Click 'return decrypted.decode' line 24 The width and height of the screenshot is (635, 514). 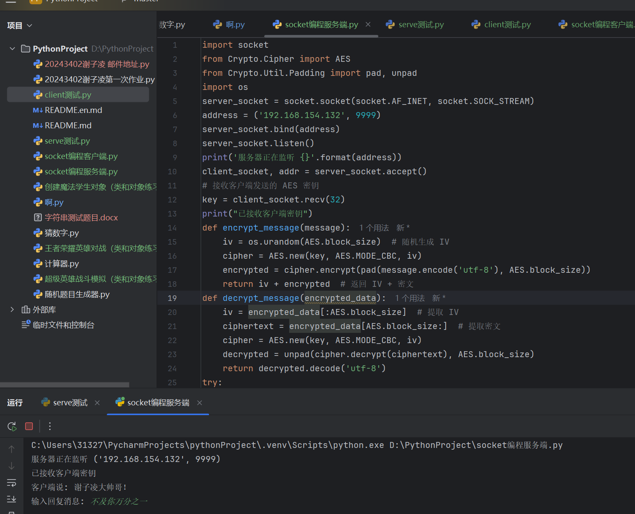[x=304, y=369]
